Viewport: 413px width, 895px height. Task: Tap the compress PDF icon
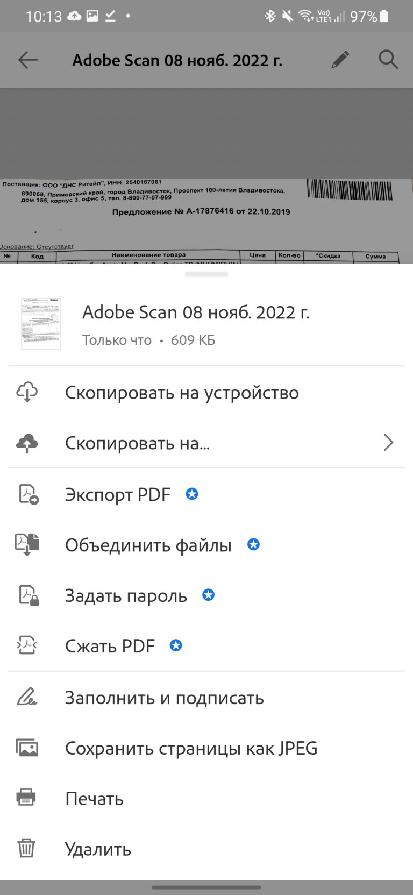[27, 645]
